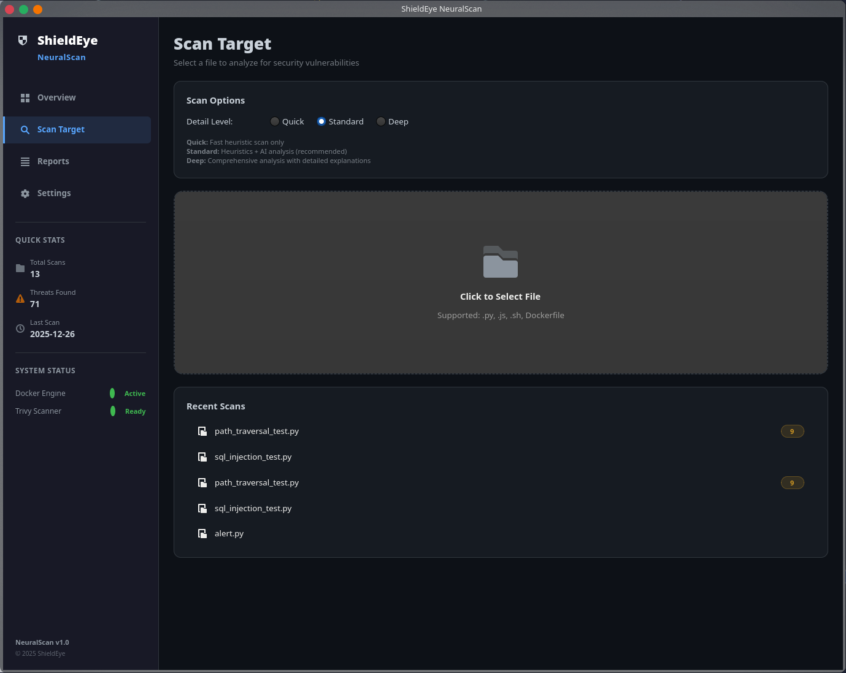Open the first path_traversal_test.py recent scan

pyautogui.click(x=501, y=432)
